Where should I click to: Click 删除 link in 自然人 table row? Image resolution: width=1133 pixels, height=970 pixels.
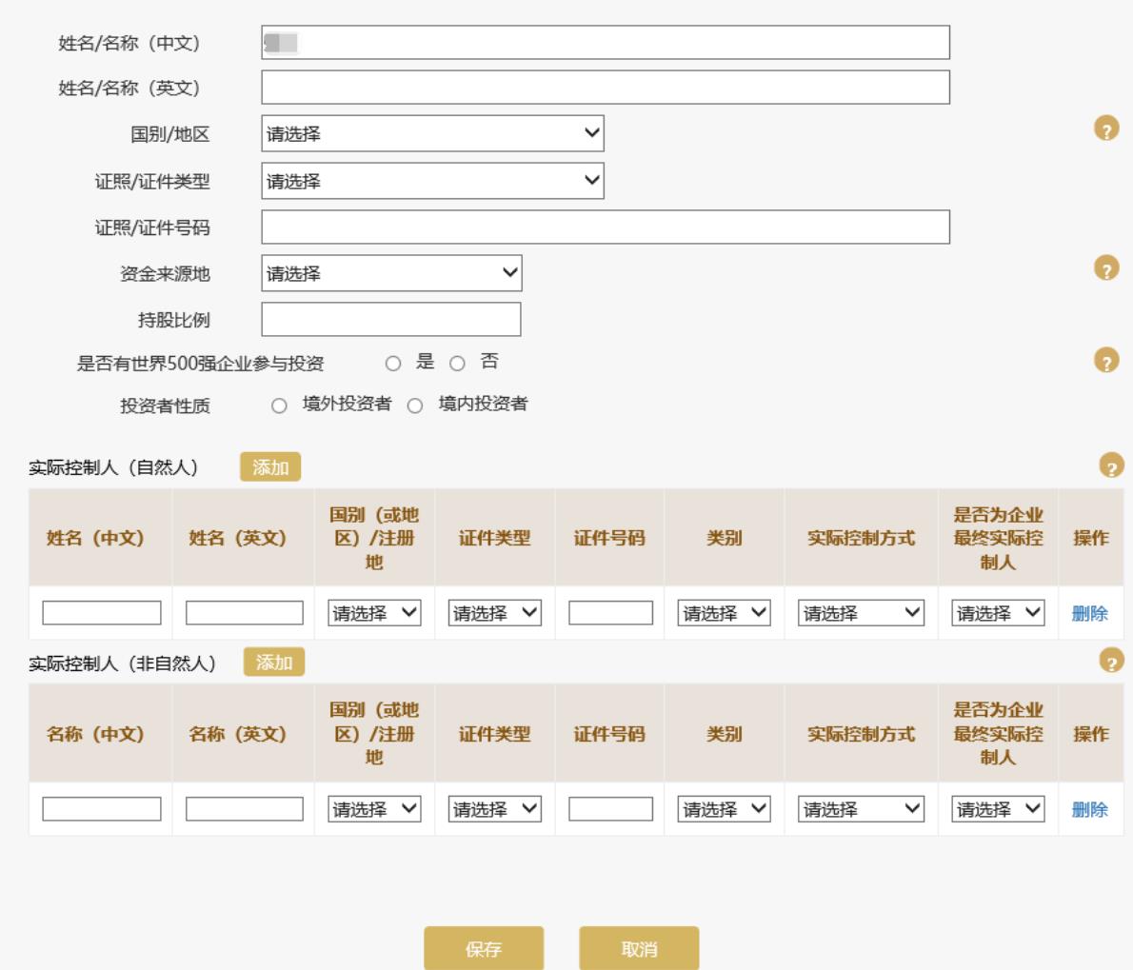point(1089,614)
